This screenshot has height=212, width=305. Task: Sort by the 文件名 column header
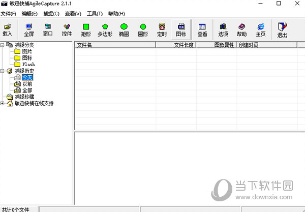(115, 45)
